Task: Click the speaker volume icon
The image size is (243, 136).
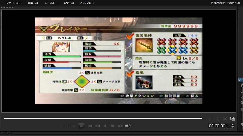Action: coord(128,126)
